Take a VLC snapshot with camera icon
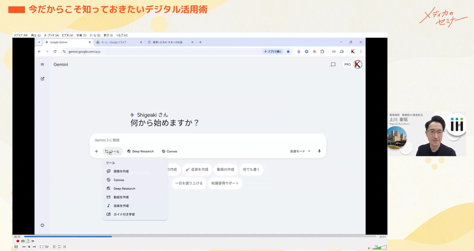The image size is (474, 251). point(23,241)
